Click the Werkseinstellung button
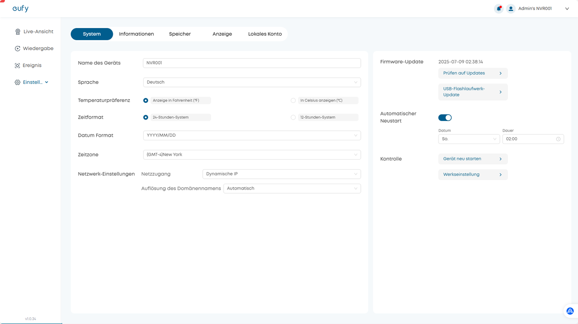This screenshot has height=324, width=578. 472,175
